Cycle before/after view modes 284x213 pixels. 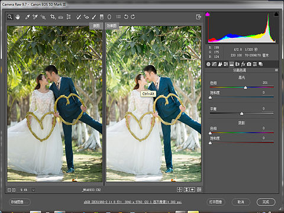point(179,189)
